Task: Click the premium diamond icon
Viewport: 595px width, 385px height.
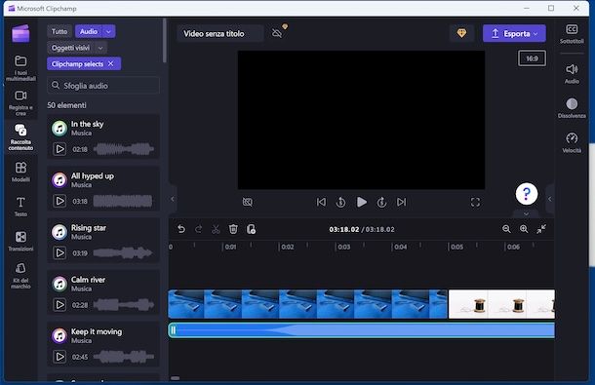Action: click(461, 33)
